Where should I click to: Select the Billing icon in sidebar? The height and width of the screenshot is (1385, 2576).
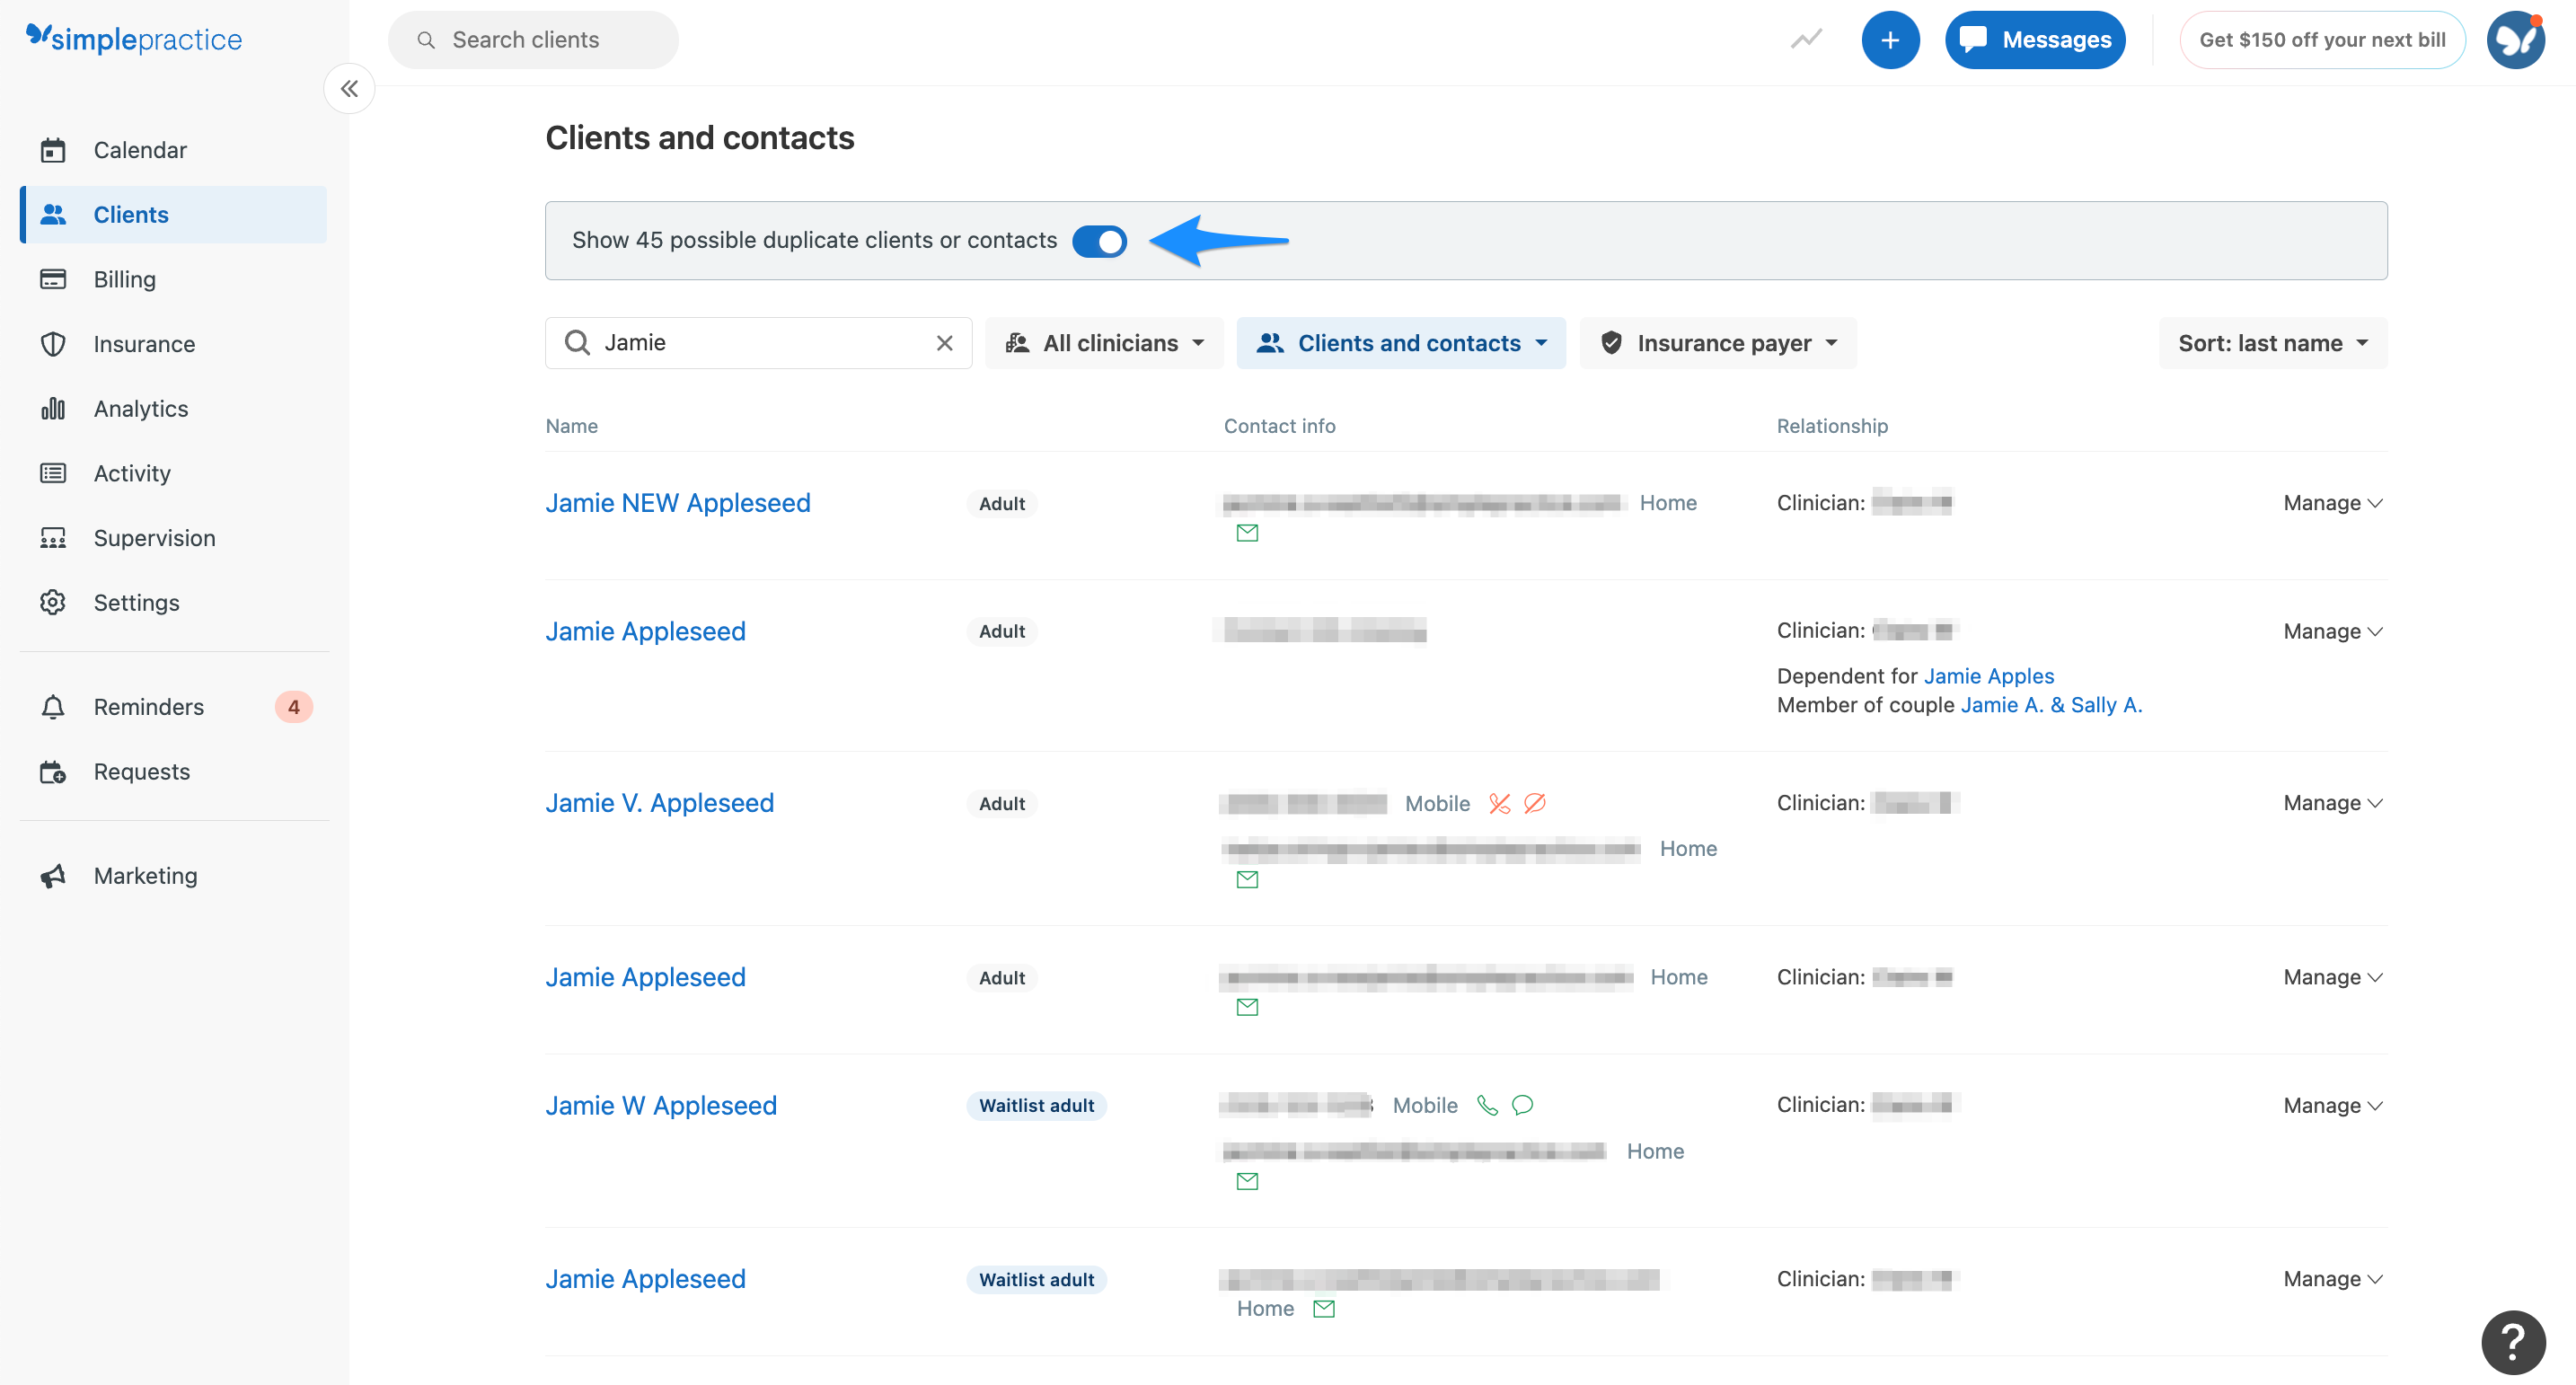coord(53,279)
